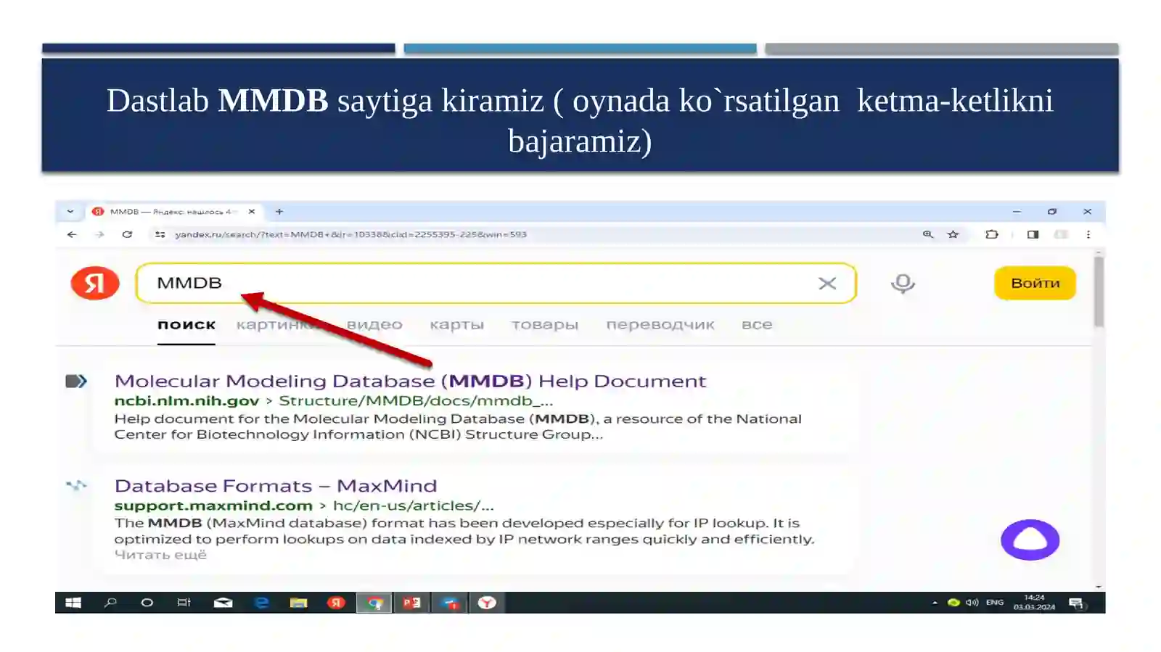Switch to the товары tab

[545, 325]
